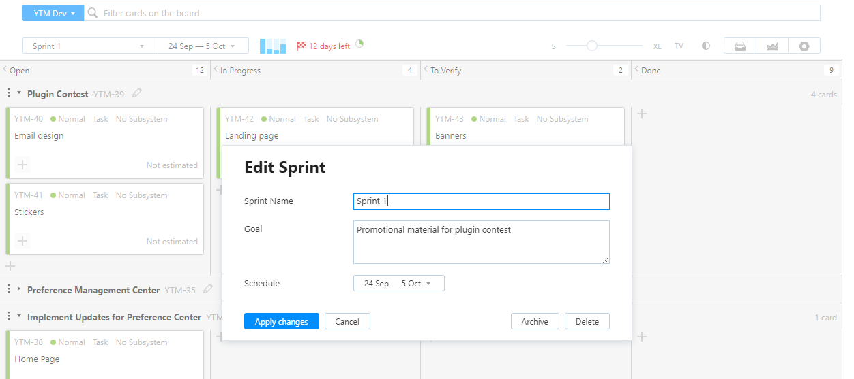
Task: Click the sprint progress bars icon
Action: coord(273,46)
